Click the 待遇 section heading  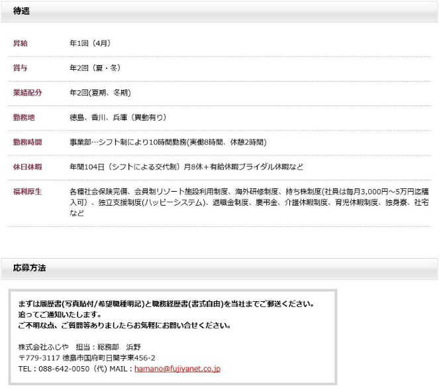(21, 11)
